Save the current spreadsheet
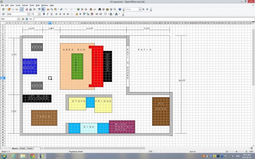 pyautogui.click(x=13, y=9)
